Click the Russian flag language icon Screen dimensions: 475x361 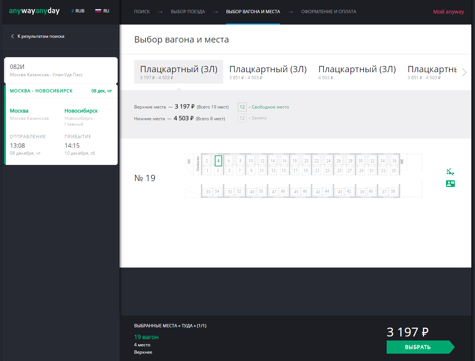tap(98, 11)
